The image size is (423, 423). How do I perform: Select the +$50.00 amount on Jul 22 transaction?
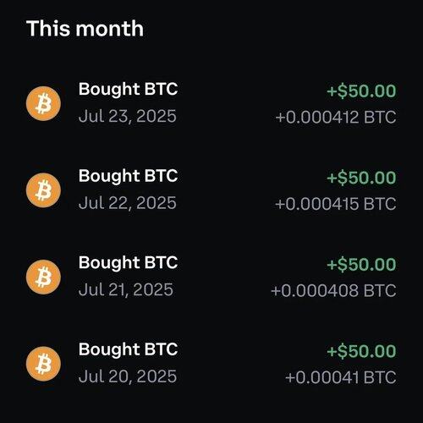(x=361, y=178)
